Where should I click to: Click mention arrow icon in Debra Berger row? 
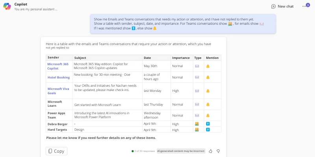click(208, 124)
